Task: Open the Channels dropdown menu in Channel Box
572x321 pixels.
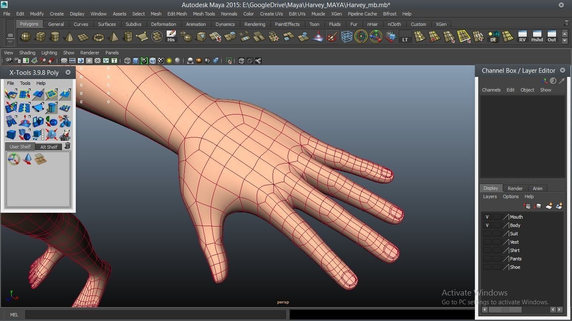Action: 491,90
